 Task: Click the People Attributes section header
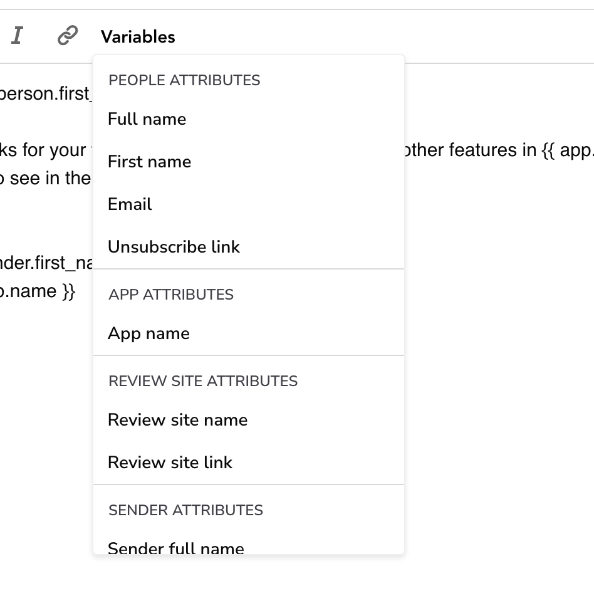click(x=184, y=80)
